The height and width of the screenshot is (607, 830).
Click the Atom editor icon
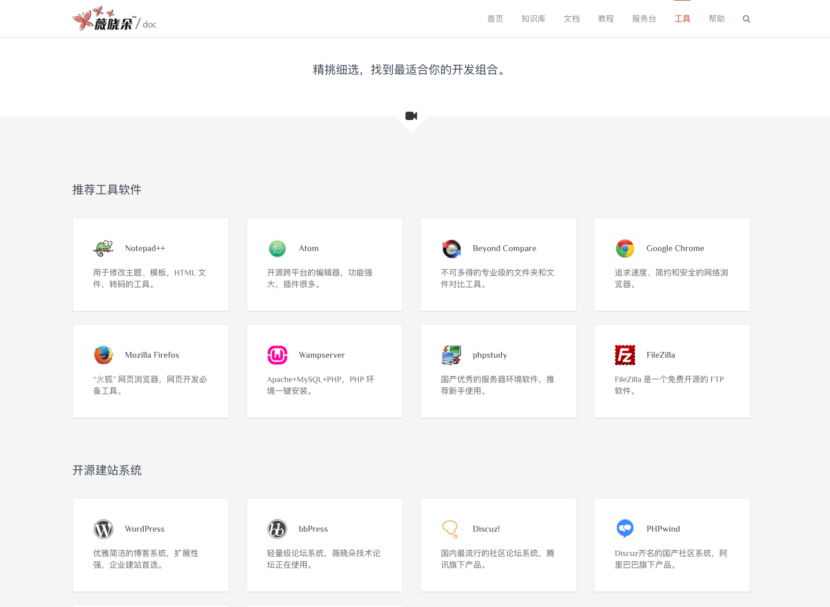tap(277, 248)
